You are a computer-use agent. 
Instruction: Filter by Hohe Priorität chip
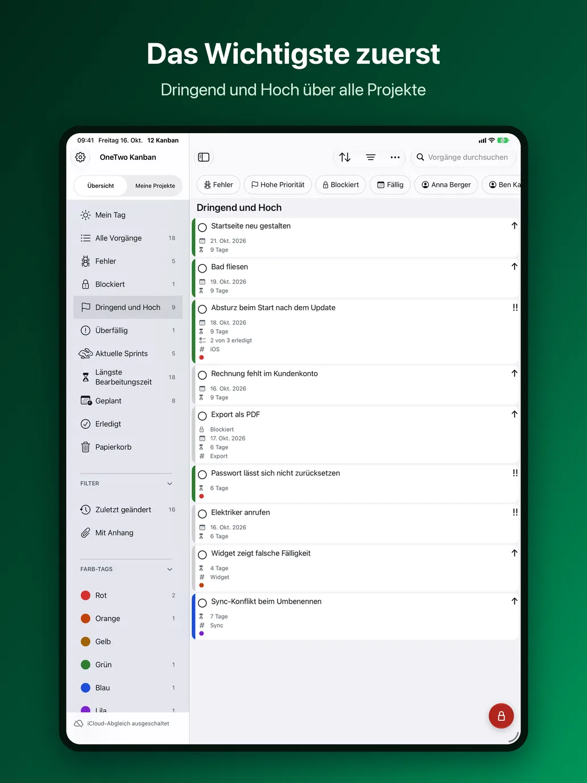coord(278,184)
